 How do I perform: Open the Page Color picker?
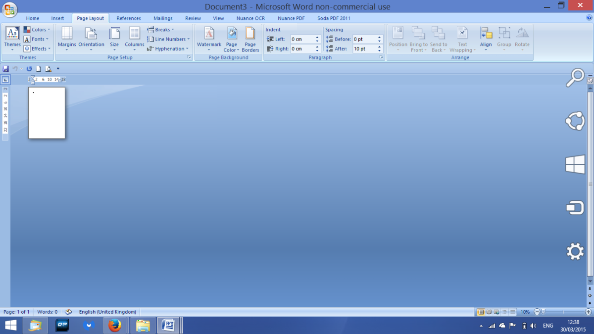(x=231, y=39)
